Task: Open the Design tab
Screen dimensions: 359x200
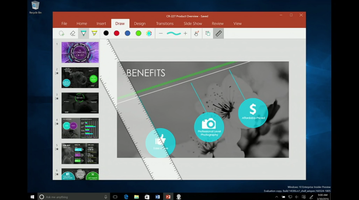Action: click(140, 23)
